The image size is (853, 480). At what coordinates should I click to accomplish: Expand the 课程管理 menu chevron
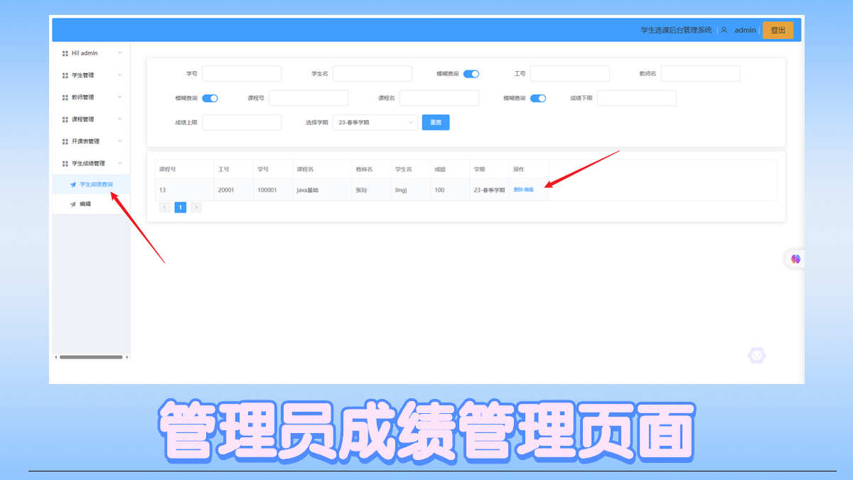point(119,119)
